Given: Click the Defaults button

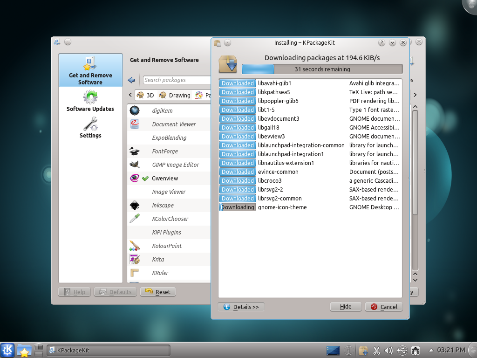Looking at the screenshot, I should click(116, 292).
